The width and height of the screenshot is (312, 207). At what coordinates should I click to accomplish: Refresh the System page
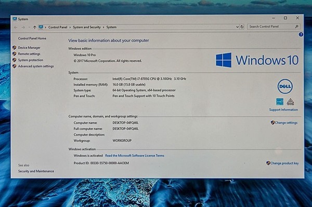point(242,27)
